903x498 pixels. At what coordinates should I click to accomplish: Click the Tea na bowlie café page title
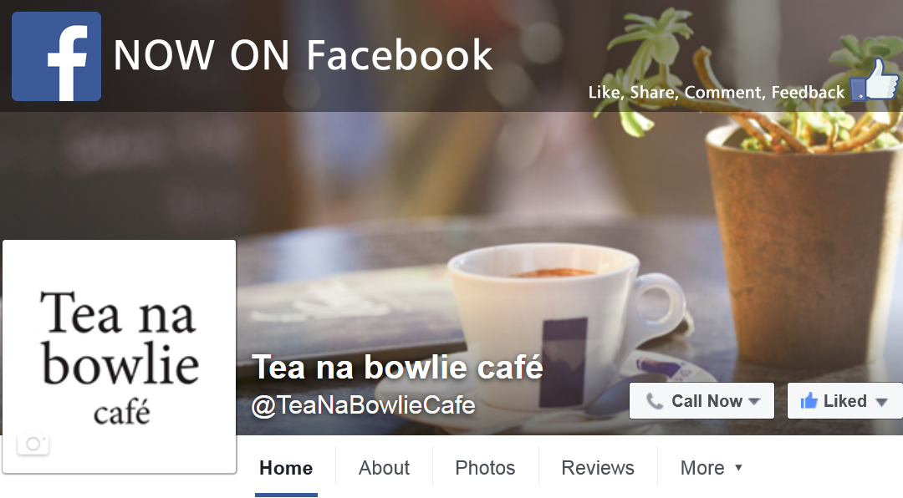397,368
